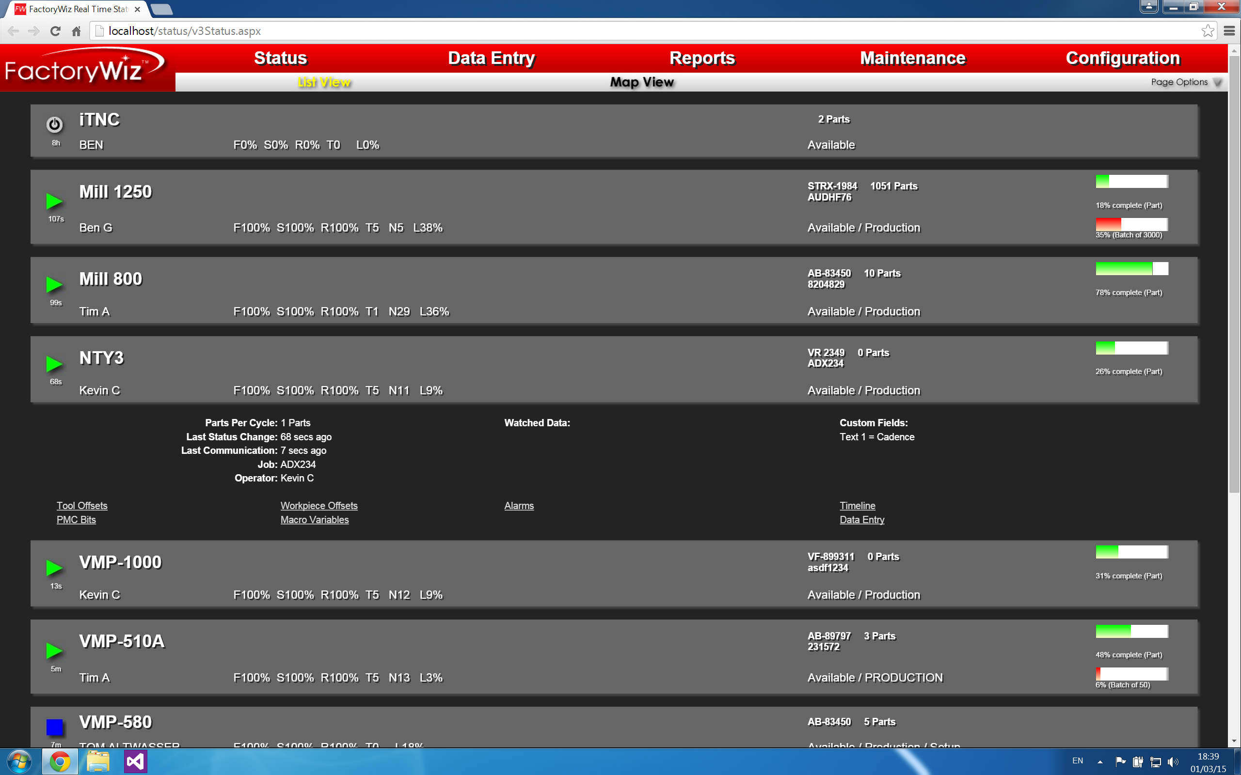Click VMP-510A 48% part progress bar
The width and height of the screenshot is (1241, 775).
1132,632
